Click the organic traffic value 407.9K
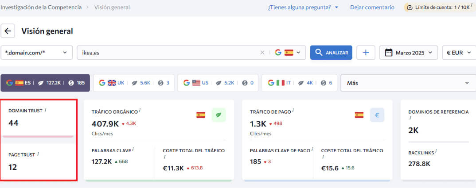 coord(105,123)
